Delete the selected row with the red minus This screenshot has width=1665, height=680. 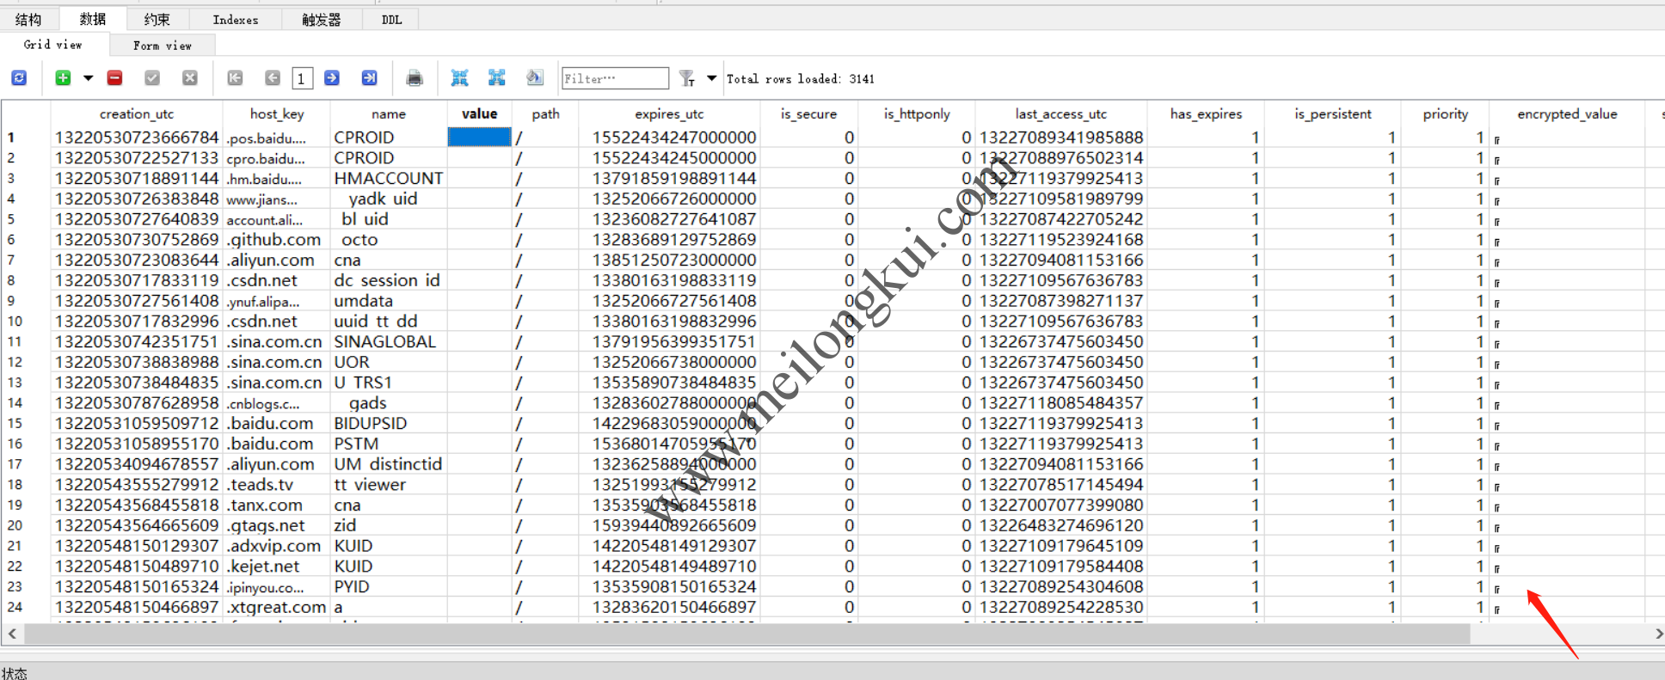click(114, 78)
